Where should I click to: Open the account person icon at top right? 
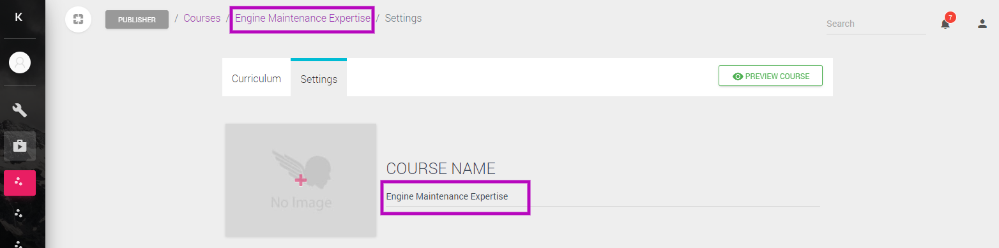coord(982,24)
